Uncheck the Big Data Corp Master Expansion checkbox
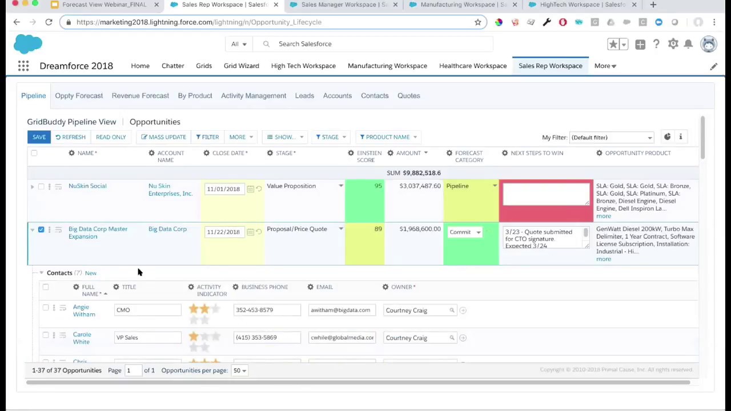Viewport: 731px width, 411px height. pyautogui.click(x=41, y=229)
